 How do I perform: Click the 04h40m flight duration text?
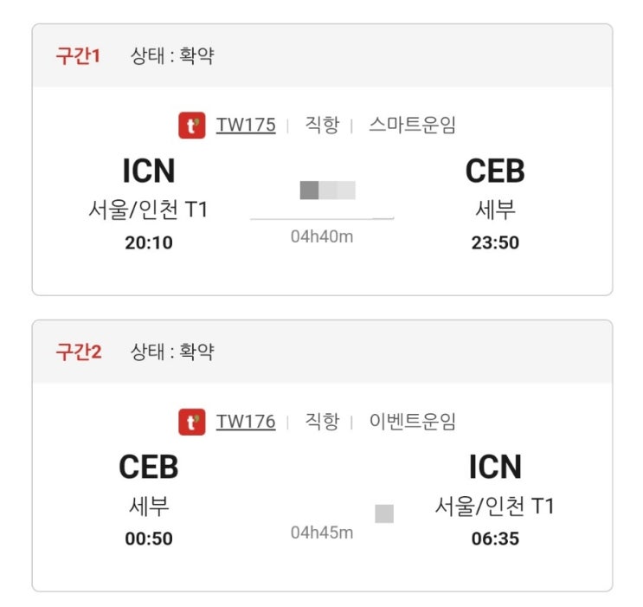(x=322, y=236)
